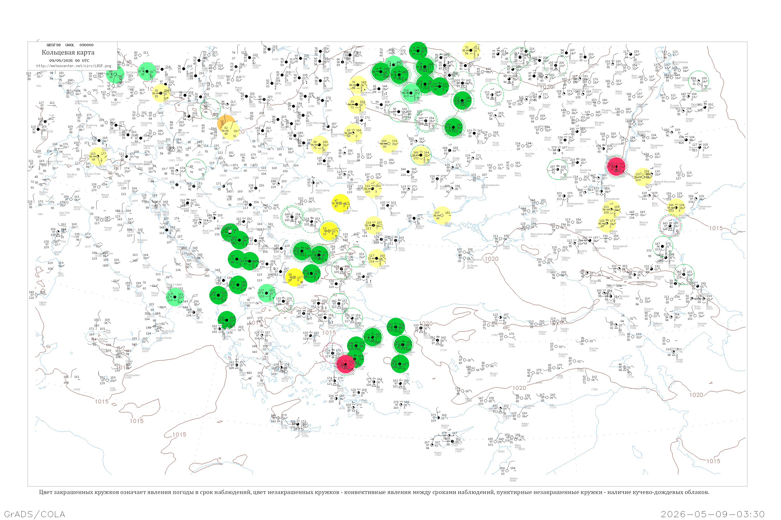Click the legend caption starting "Цвет закрашенных кружков"
This screenshot has width=781, height=520.
point(374,492)
